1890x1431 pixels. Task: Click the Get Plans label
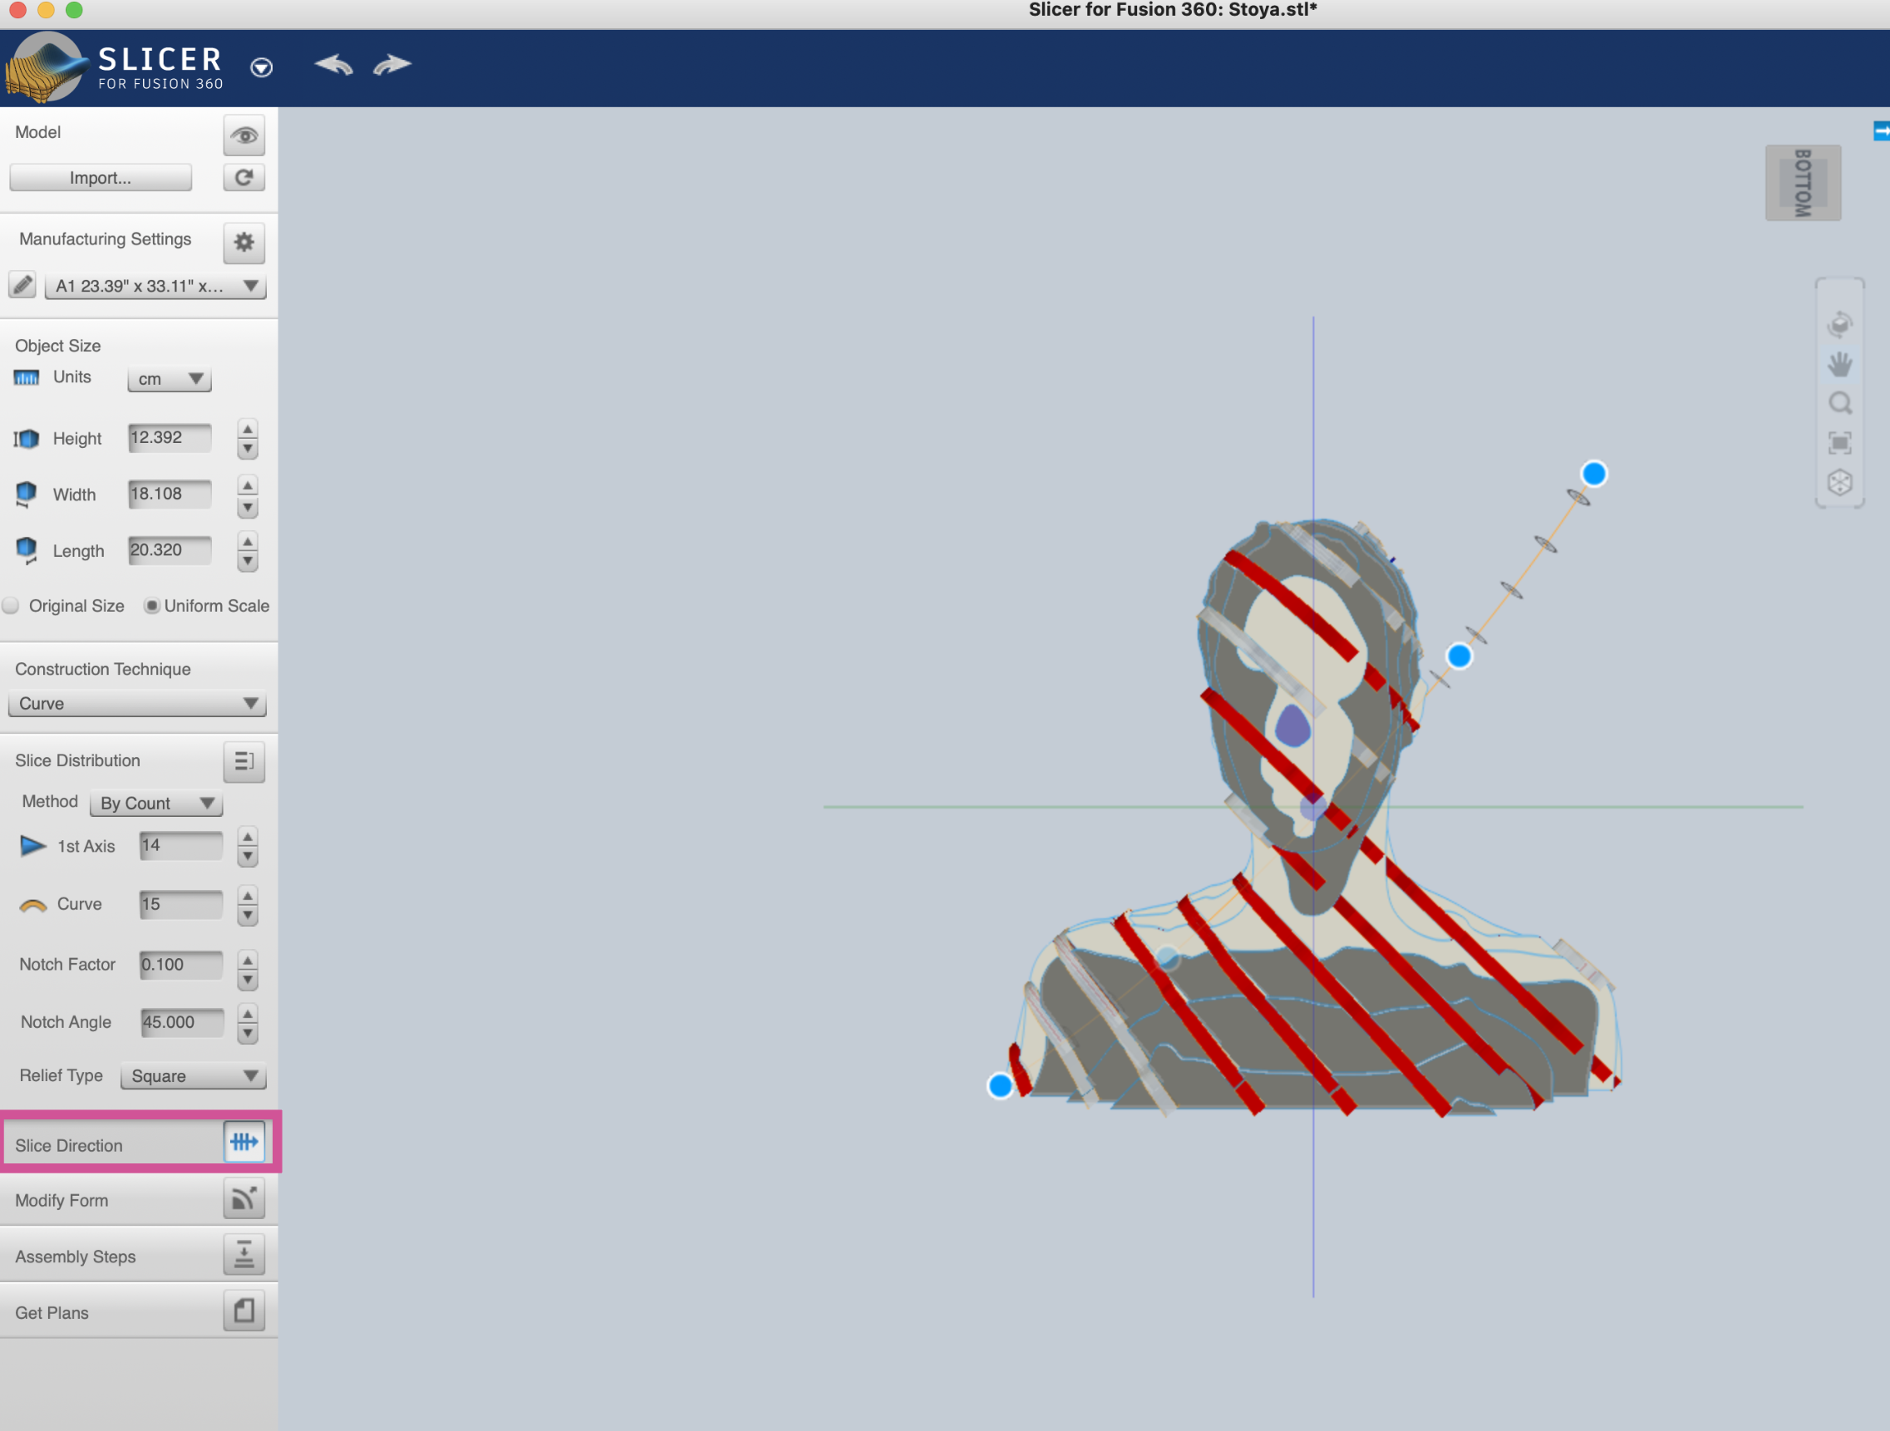pos(52,1313)
